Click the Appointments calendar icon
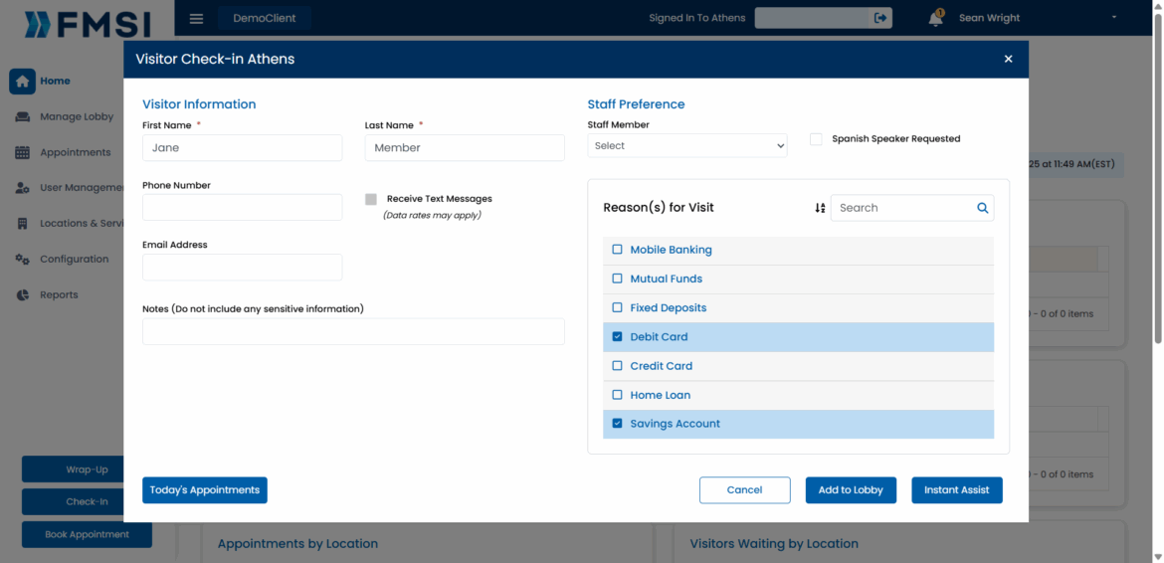This screenshot has height=563, width=1164. [x=22, y=153]
